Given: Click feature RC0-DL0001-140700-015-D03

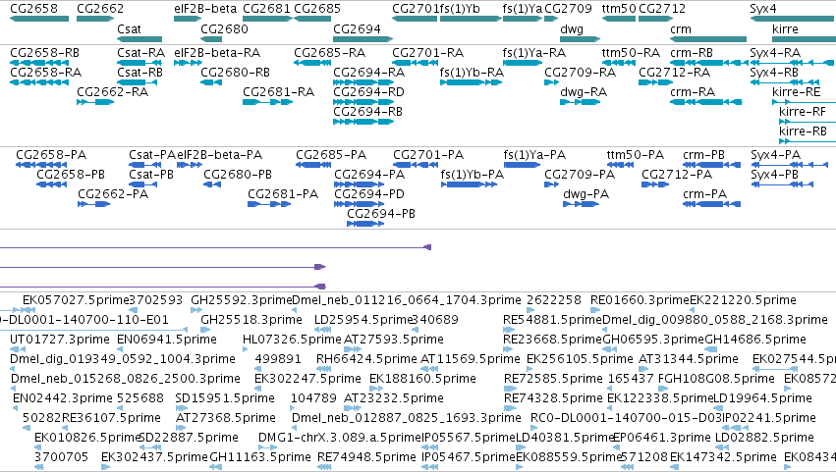Looking at the screenshot, I should coord(626,418).
